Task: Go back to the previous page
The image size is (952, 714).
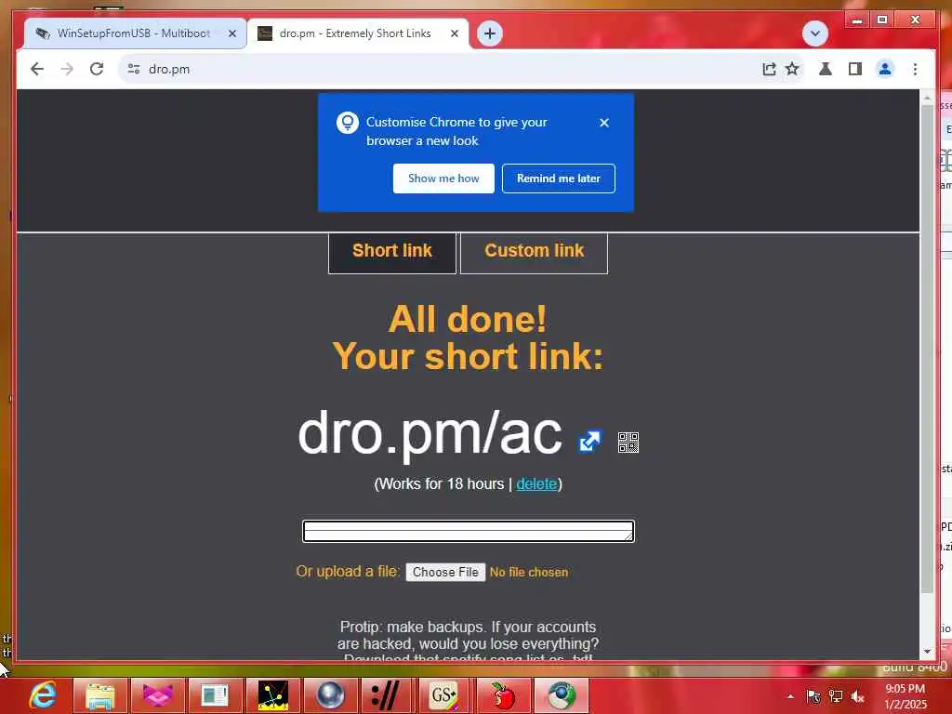Action: click(x=37, y=69)
